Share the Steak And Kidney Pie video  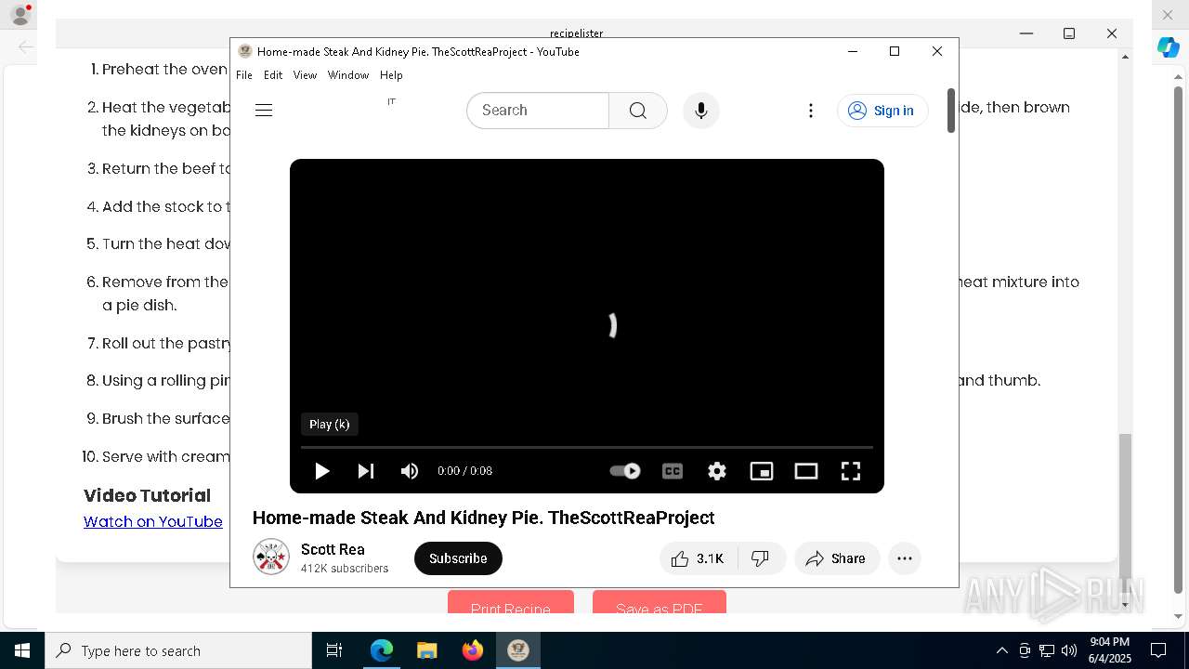(x=836, y=558)
